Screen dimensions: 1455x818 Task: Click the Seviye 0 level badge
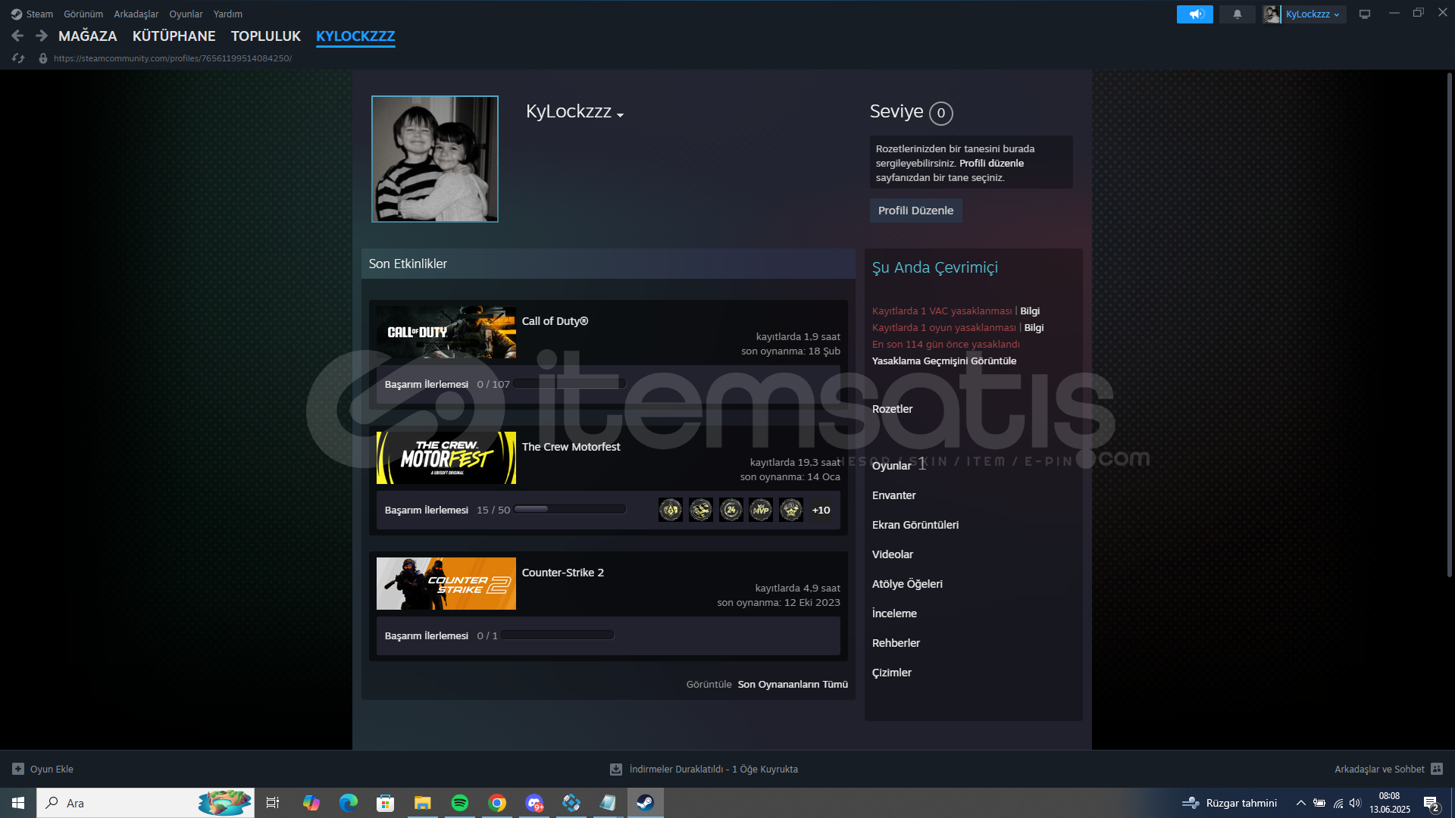click(x=941, y=113)
